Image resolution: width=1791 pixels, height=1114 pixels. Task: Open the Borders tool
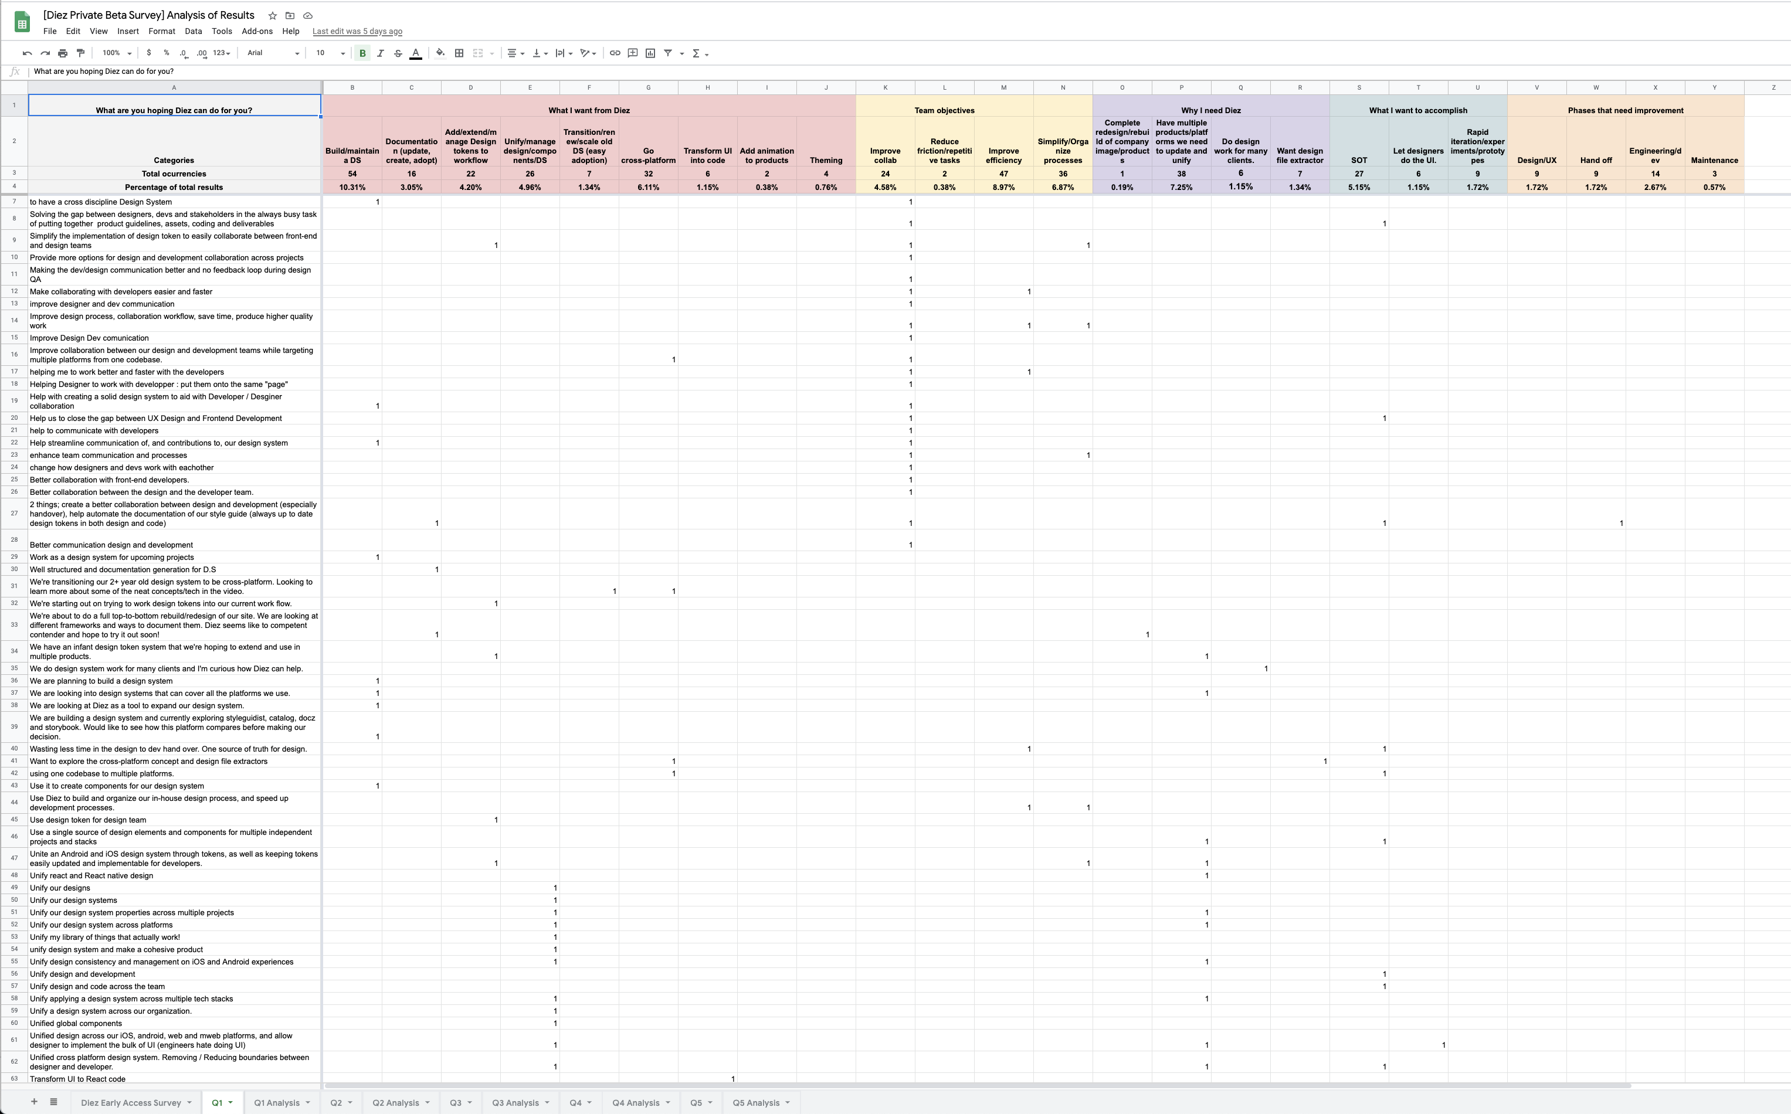pyautogui.click(x=459, y=53)
